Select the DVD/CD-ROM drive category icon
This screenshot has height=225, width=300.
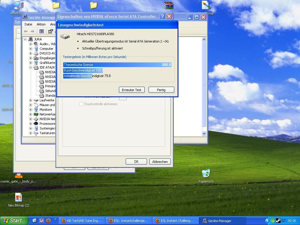[x=36, y=53]
